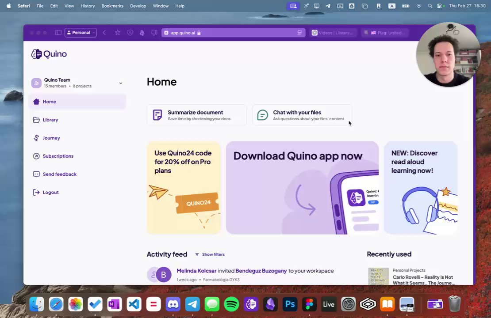Launch Ableton Live from the Dock
The height and width of the screenshot is (318, 491).
[x=329, y=304]
